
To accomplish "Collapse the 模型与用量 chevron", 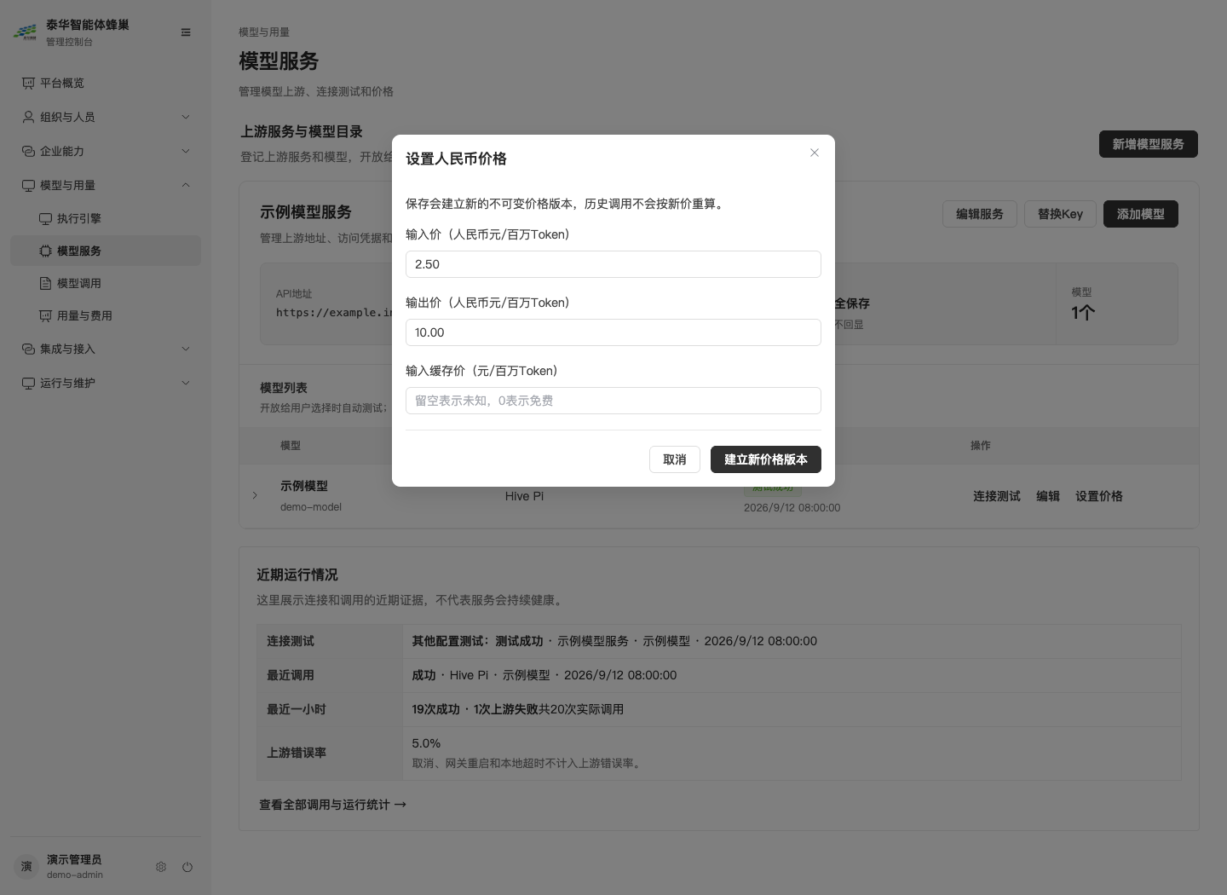I will [186, 185].
